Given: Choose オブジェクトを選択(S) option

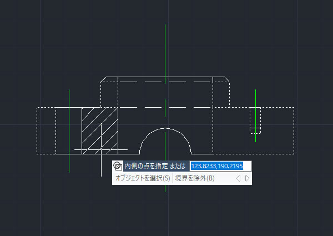Looking at the screenshot, I should point(143,178).
